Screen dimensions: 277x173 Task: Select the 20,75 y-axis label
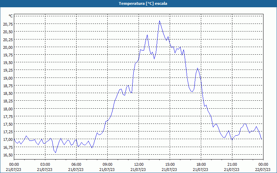click(8, 24)
